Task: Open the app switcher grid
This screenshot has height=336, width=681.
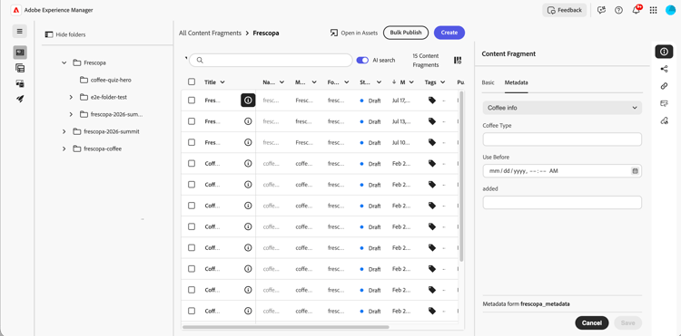Action: coord(653,10)
